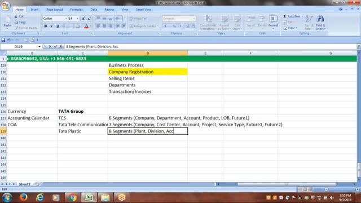This screenshot has height=203, width=361.
Task: Open Clipboard group dialog launcher
Action: 38,33
